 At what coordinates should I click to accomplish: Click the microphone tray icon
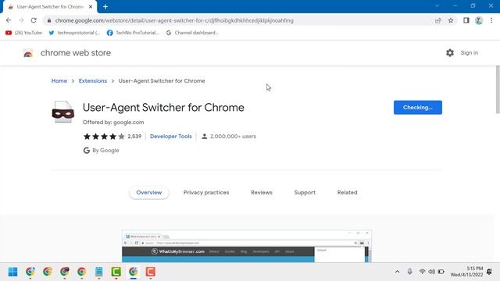(x=409, y=272)
